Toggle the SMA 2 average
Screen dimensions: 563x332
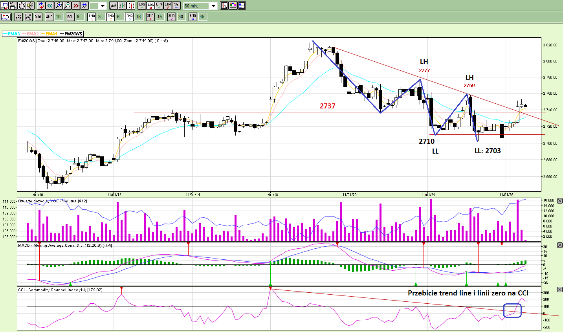coord(171,17)
